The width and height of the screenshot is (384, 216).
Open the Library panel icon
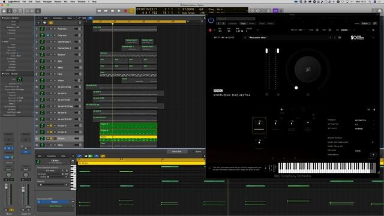[x=4, y=11]
